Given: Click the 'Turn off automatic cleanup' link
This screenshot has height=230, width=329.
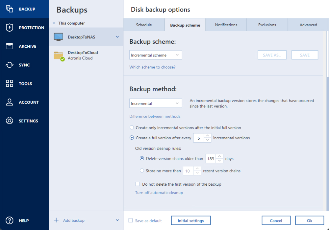Looking at the screenshot, I should click(159, 193).
